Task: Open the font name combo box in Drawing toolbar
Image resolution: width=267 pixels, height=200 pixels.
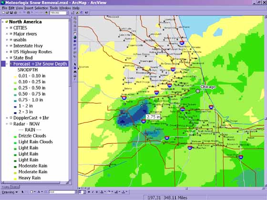Action: point(63,192)
